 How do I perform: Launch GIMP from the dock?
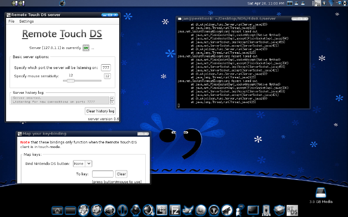[x=188, y=210]
